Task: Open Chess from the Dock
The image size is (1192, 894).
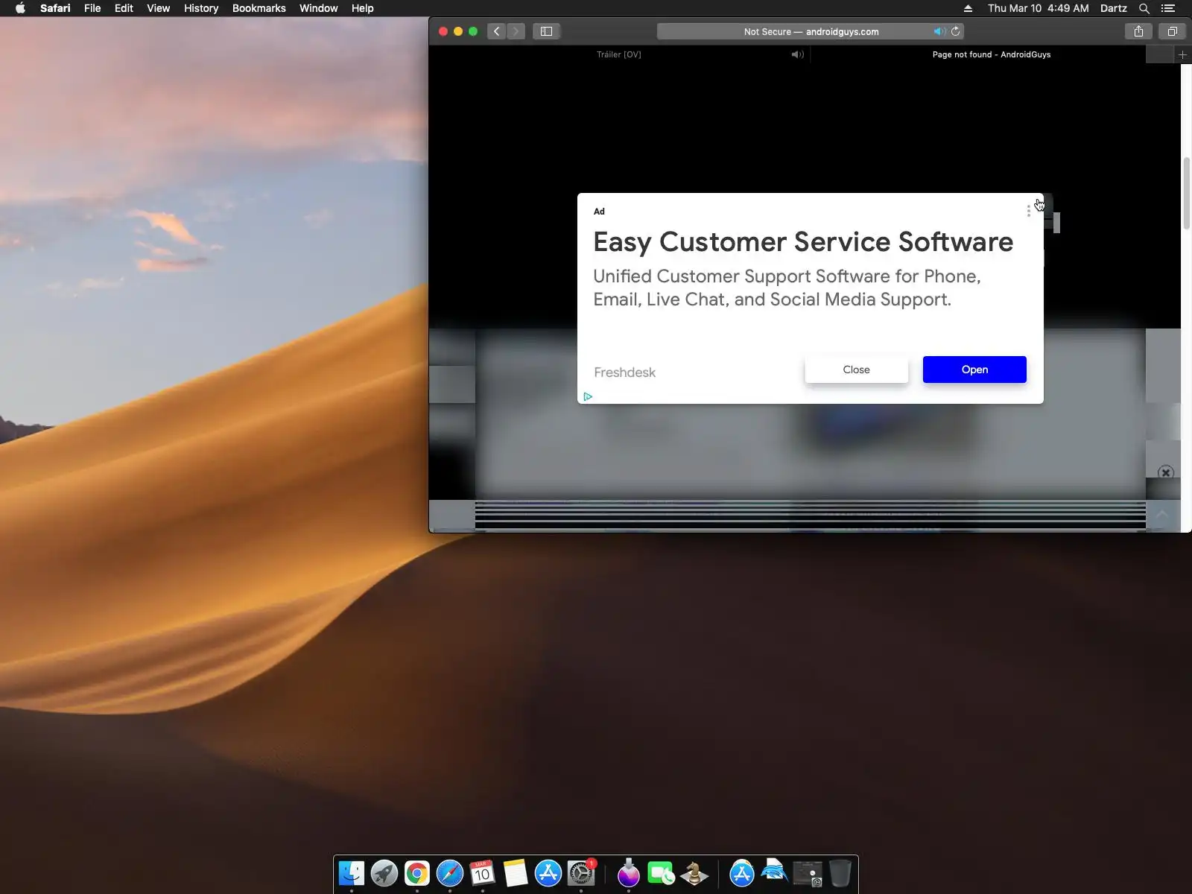Action: tap(694, 873)
